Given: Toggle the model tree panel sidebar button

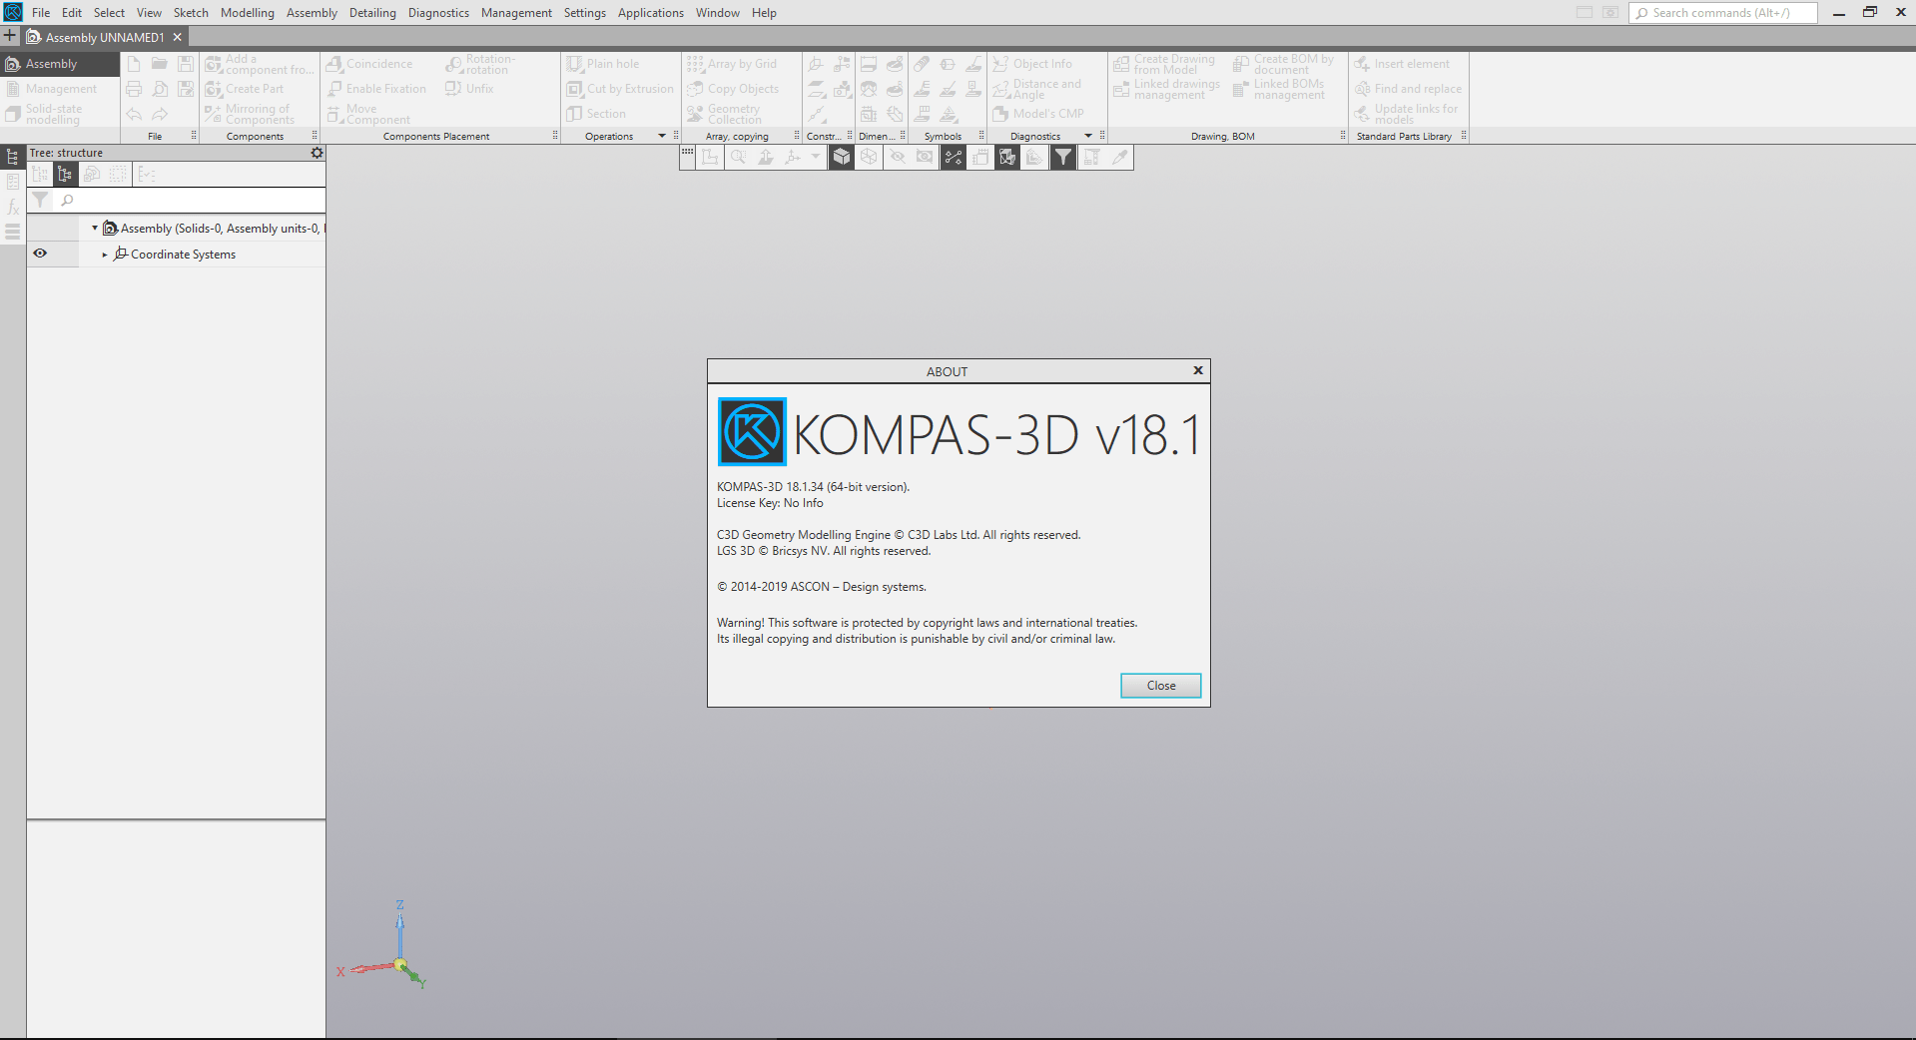Looking at the screenshot, I should (x=13, y=157).
